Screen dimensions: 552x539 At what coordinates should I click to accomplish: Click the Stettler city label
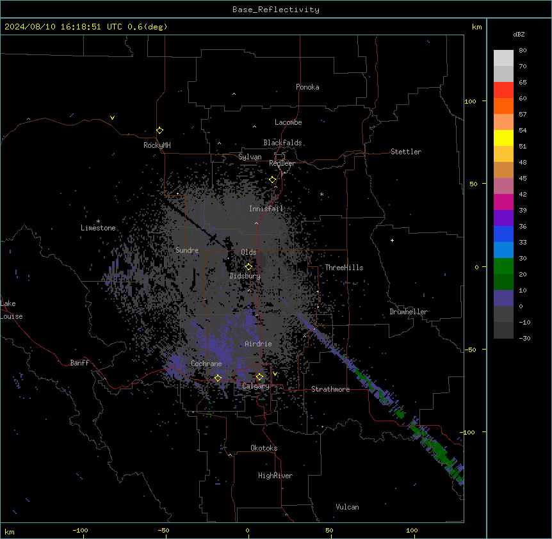pos(406,152)
